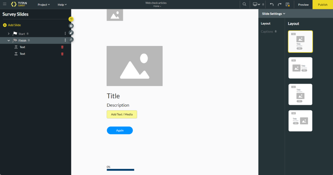Click the info icon beside Captions
Viewport: 333px width, 175px height.
pyautogui.click(x=276, y=32)
